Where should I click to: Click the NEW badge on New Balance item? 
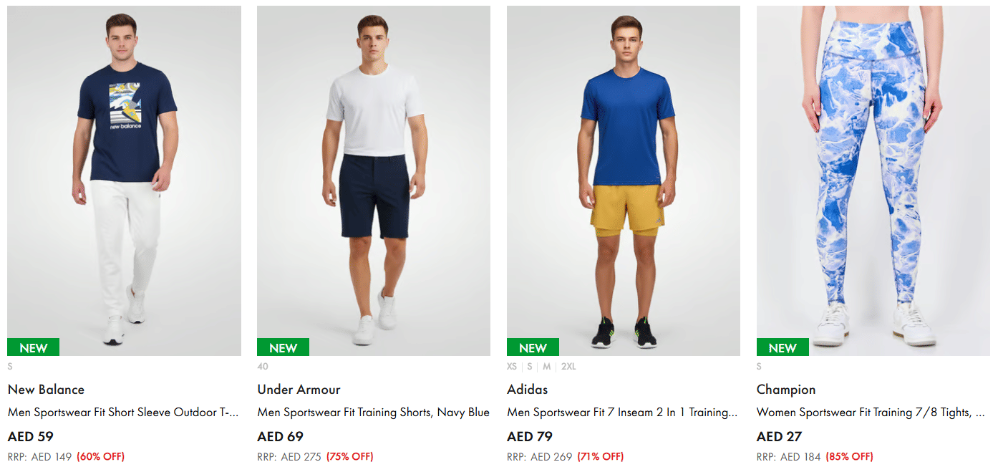click(x=33, y=347)
